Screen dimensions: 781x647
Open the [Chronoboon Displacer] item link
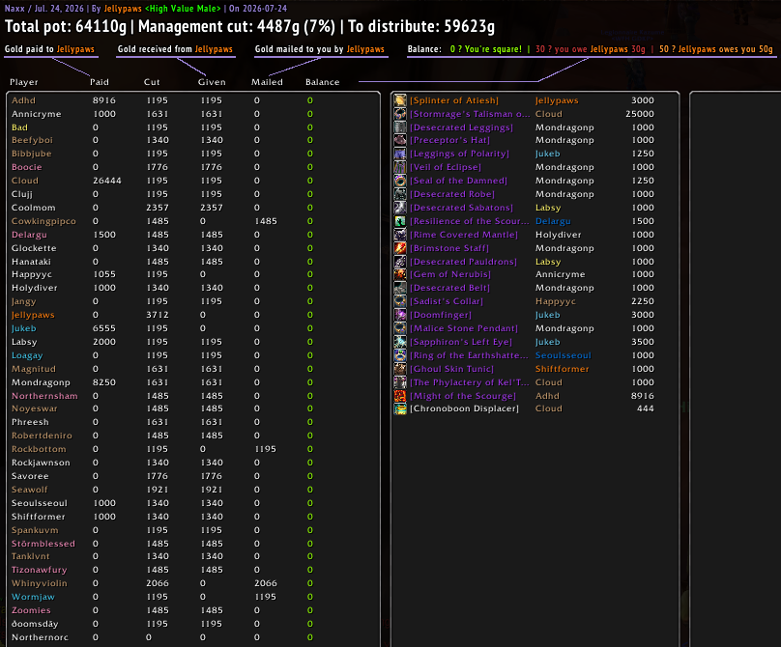[x=464, y=408]
